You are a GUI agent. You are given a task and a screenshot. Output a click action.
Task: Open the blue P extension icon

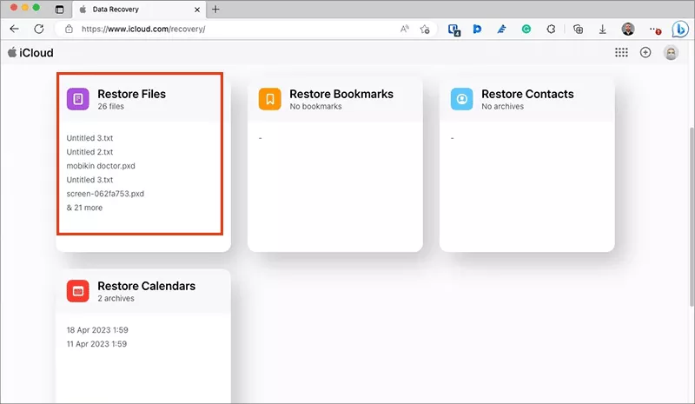pyautogui.click(x=477, y=29)
